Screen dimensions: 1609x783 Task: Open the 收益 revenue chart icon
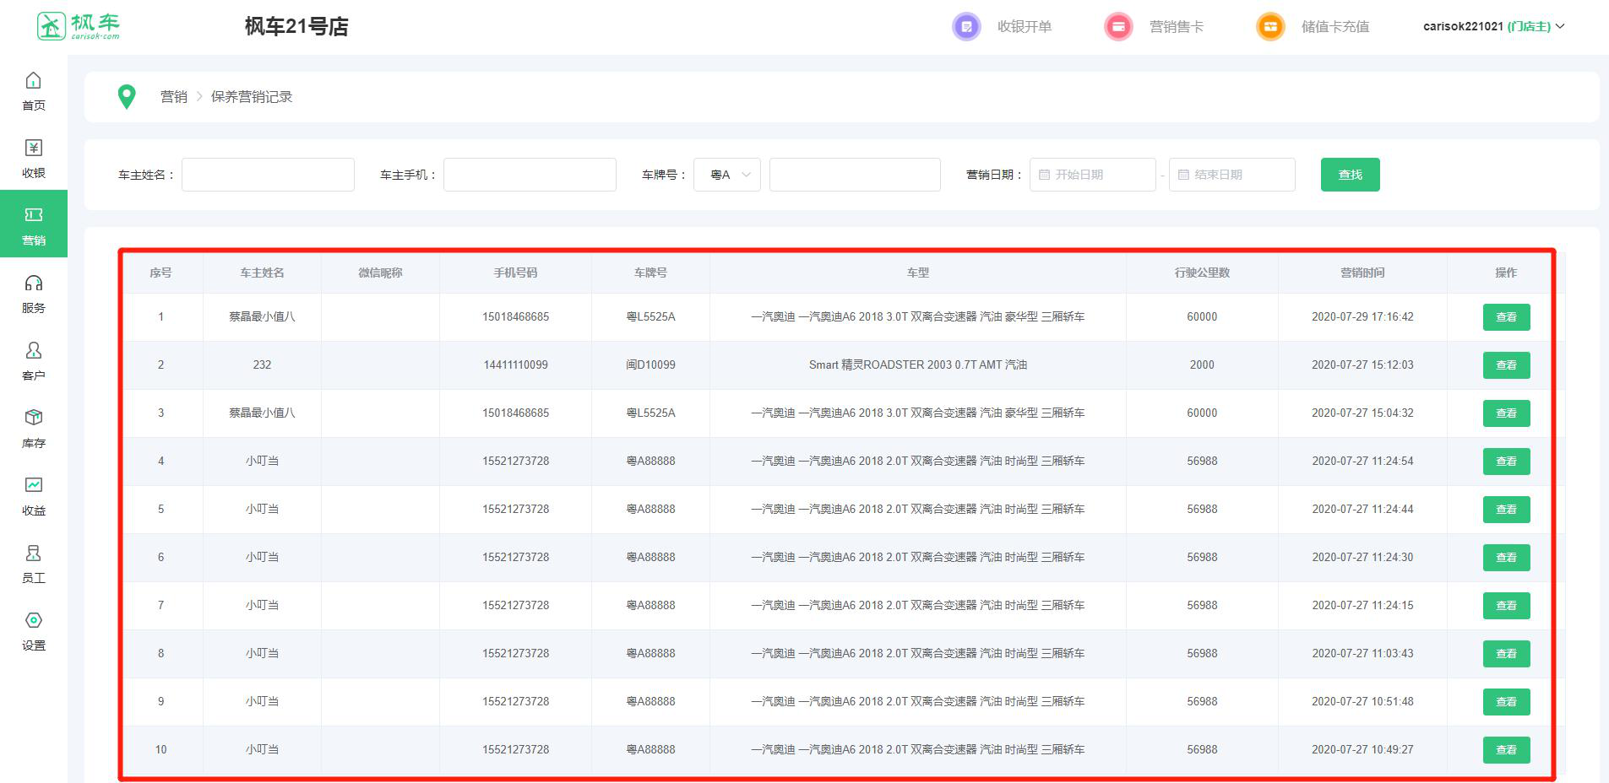(x=33, y=485)
